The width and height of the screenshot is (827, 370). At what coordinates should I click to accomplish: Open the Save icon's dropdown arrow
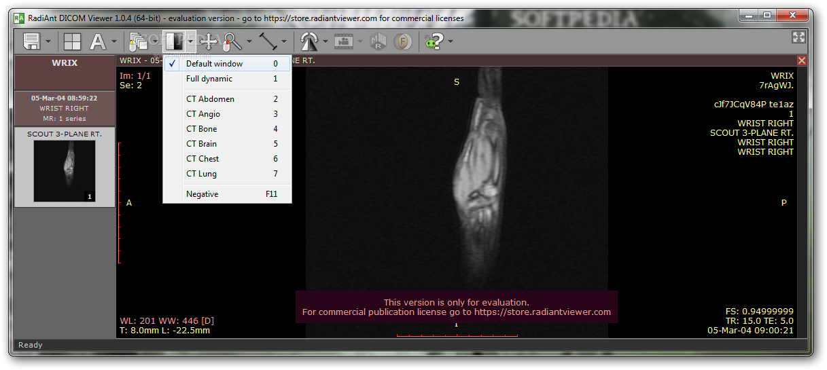tap(48, 42)
